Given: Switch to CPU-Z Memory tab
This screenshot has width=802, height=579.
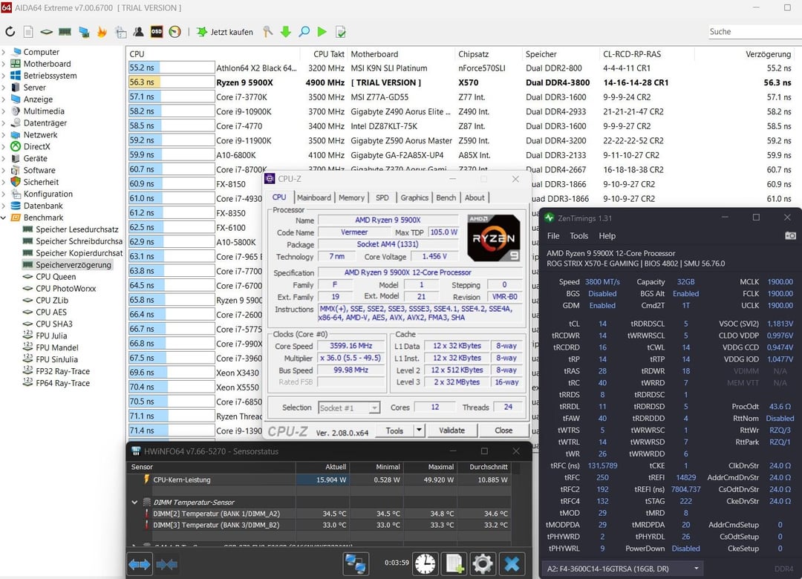Looking at the screenshot, I should (351, 197).
